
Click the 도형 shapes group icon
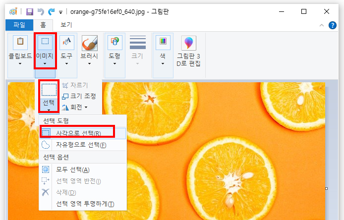click(x=115, y=42)
